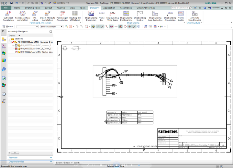This screenshot has height=168, width=233.
Task: Choose Object Attribute Annotation
Action: pos(47,16)
